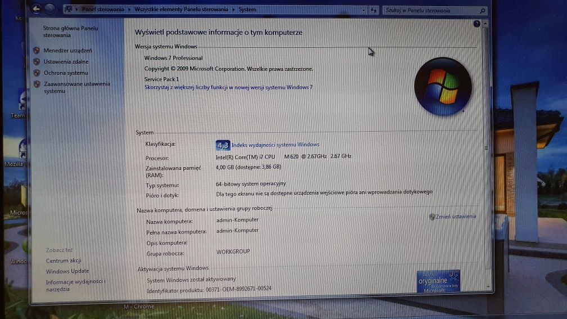Click the 'System' breadcrumb segment

click(x=247, y=10)
